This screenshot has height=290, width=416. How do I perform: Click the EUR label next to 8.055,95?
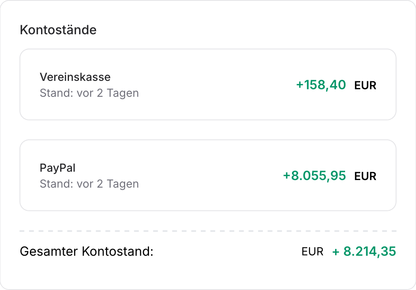365,176
